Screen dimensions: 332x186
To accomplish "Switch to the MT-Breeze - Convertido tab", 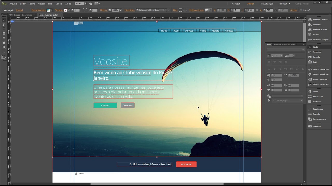I will (x=21, y=15).
